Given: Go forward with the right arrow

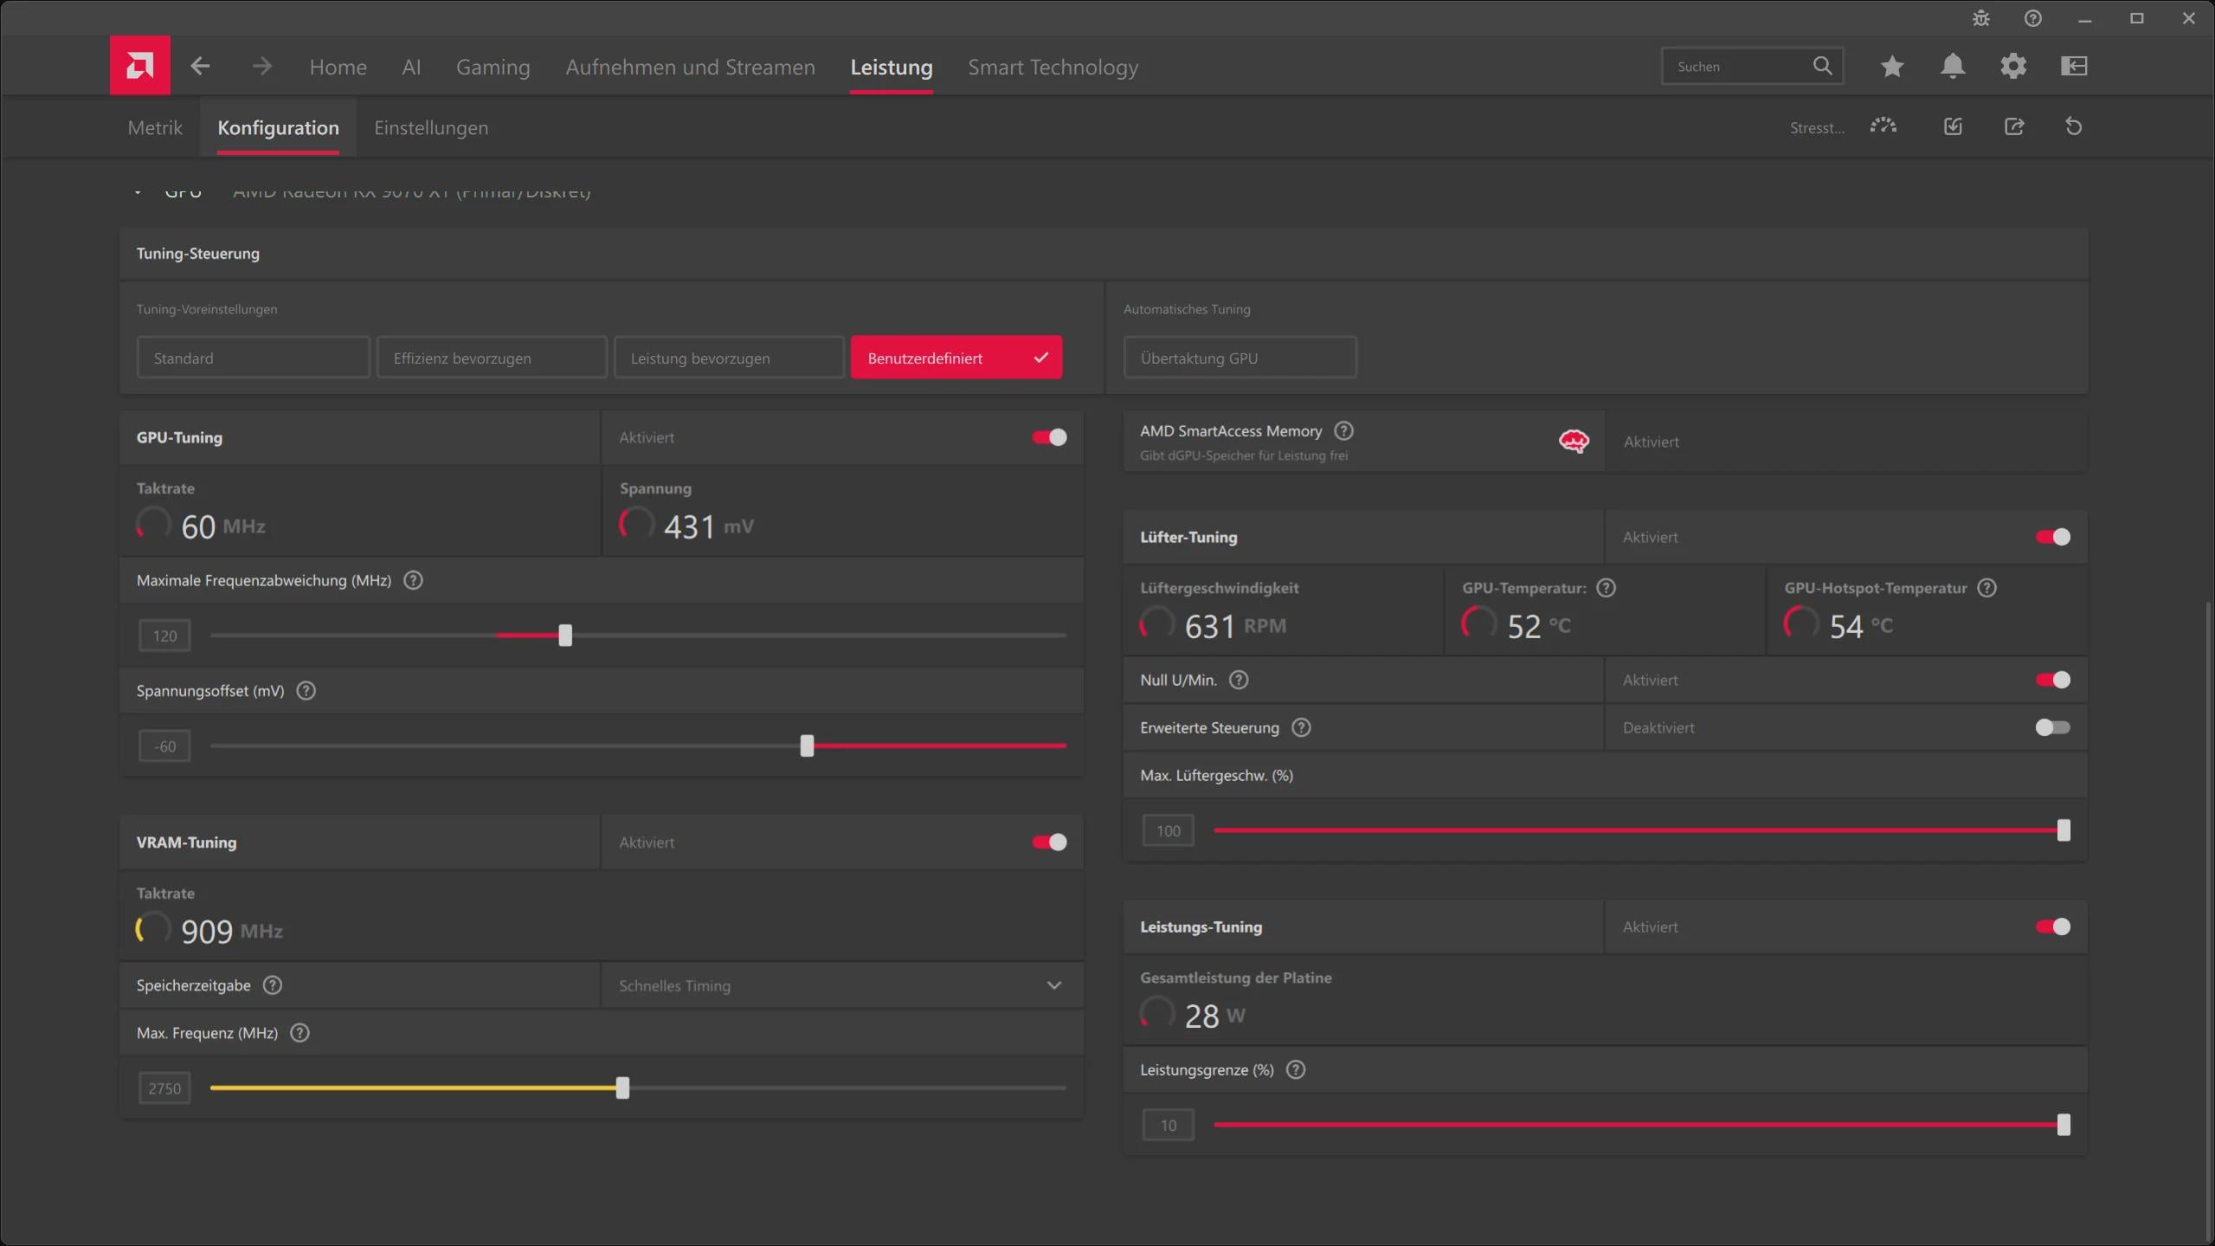Looking at the screenshot, I should (x=261, y=66).
